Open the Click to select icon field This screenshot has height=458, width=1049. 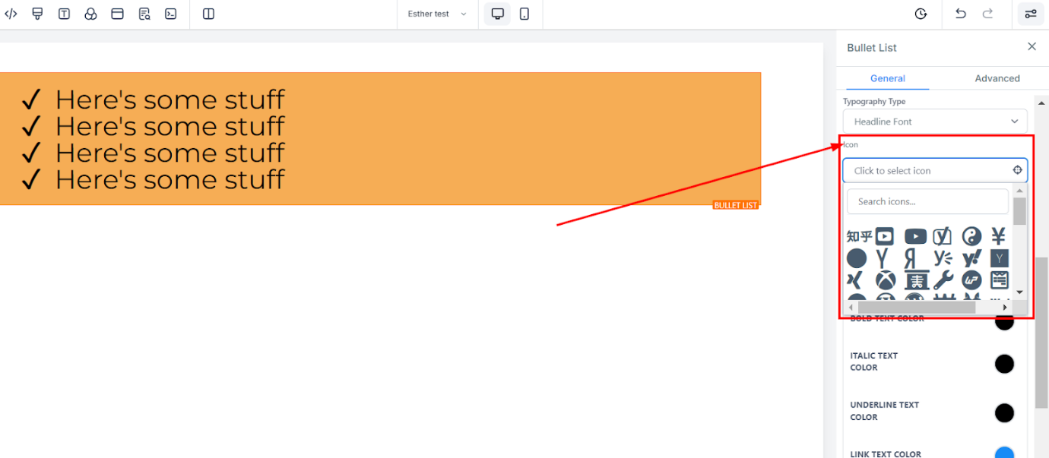coord(935,170)
